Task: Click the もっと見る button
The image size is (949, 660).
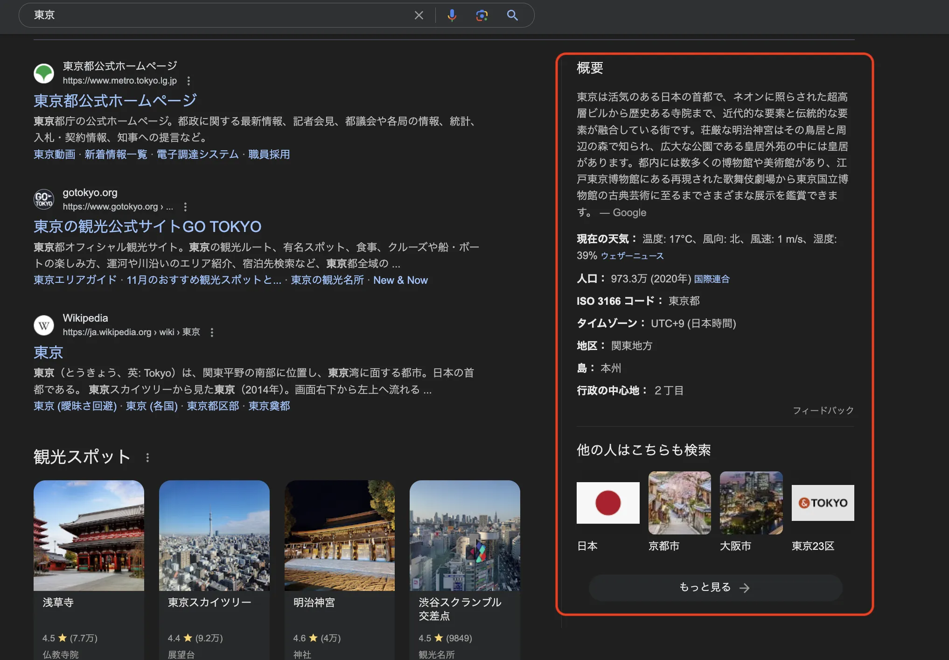Action: click(716, 588)
